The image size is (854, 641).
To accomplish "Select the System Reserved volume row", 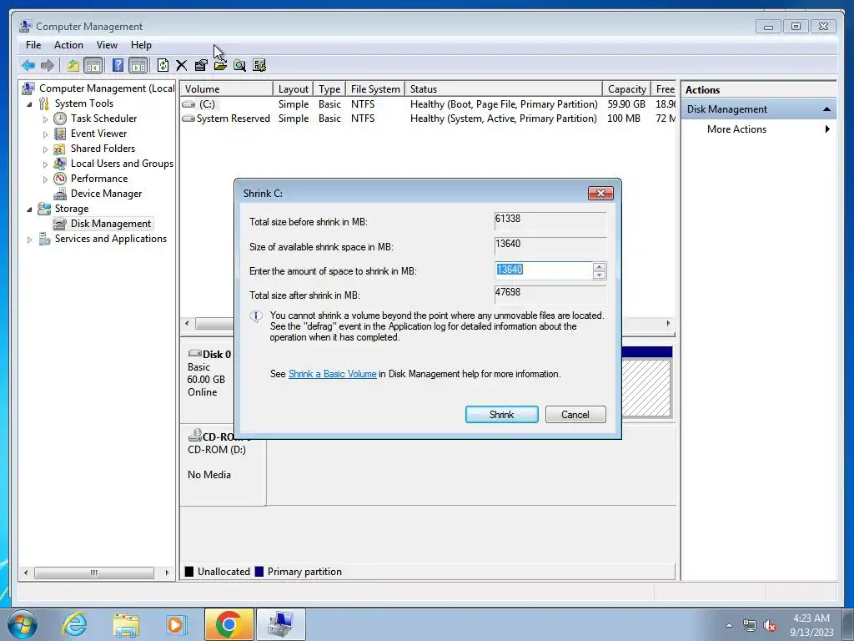I will click(428, 119).
